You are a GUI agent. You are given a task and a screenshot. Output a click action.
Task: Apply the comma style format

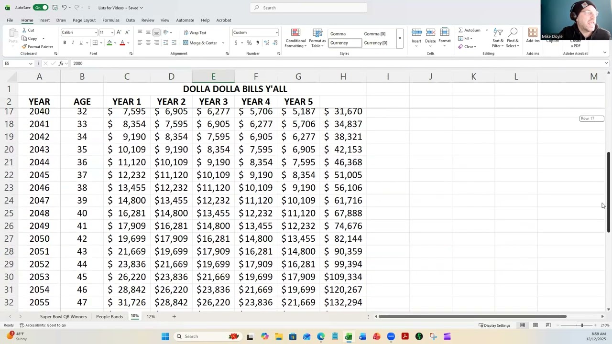[x=258, y=43]
